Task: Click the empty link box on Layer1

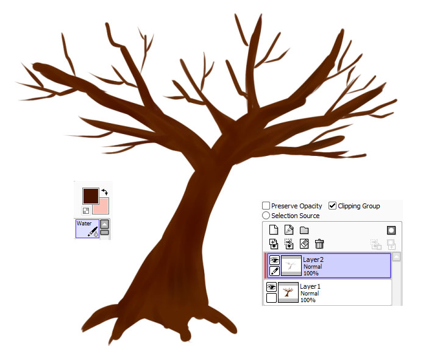Action: 272,298
